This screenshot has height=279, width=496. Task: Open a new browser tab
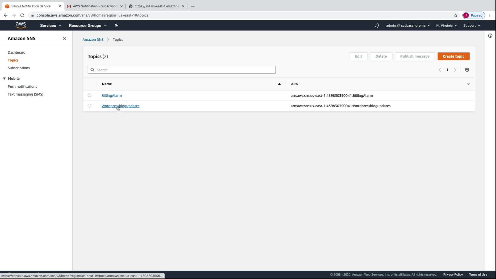pyautogui.click(x=193, y=6)
